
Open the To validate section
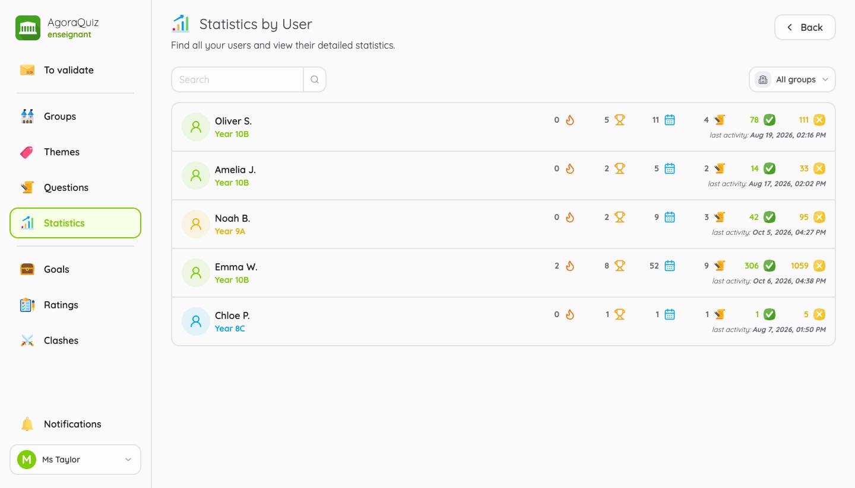tap(75, 70)
